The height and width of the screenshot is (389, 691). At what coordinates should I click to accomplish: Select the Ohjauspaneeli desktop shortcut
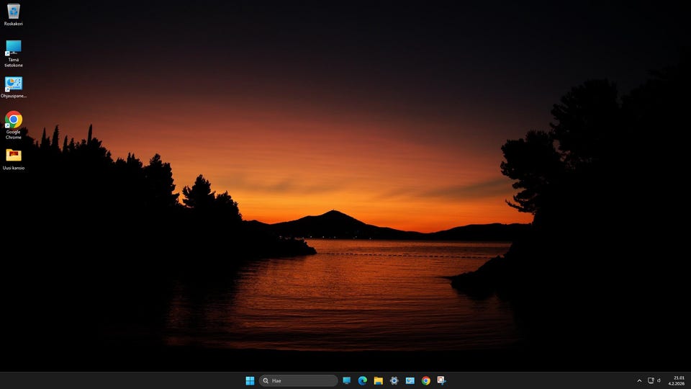14,84
